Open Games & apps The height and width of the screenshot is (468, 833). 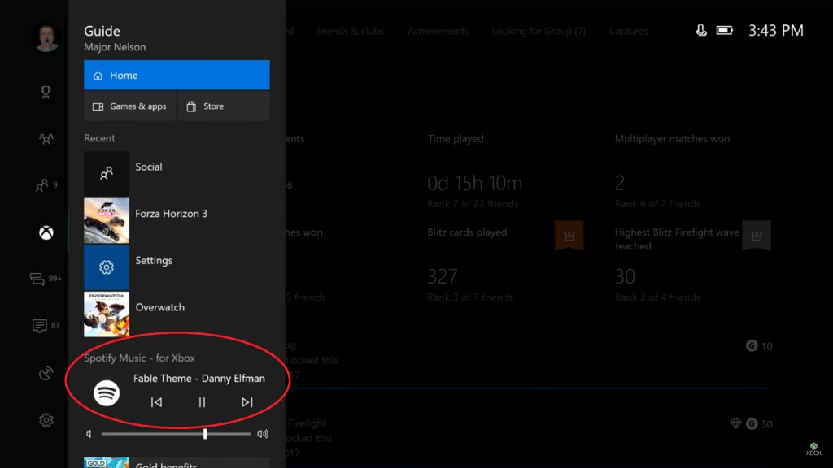[x=129, y=106]
